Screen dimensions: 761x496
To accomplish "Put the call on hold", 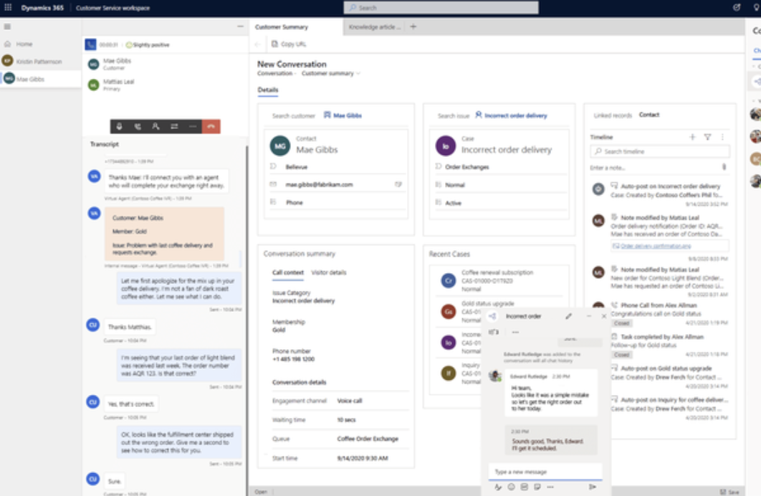I will click(138, 126).
